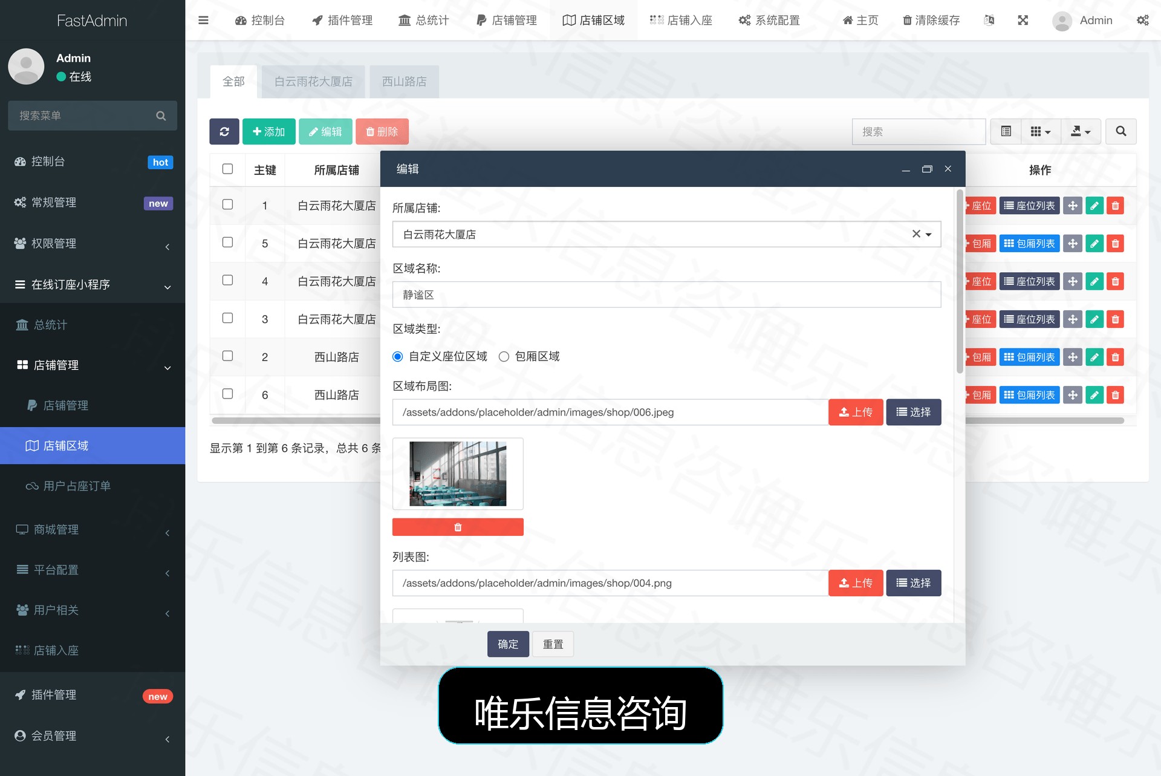The height and width of the screenshot is (776, 1161).
Task: Click the search menu magnifier icon
Action: click(161, 116)
